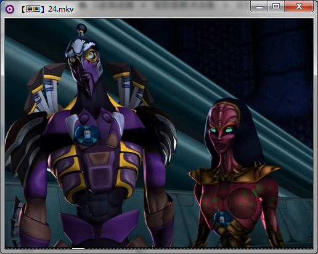The width and height of the screenshot is (318, 254).
Task: Click the 【原画】24.mkv title text
Action: pos(47,9)
